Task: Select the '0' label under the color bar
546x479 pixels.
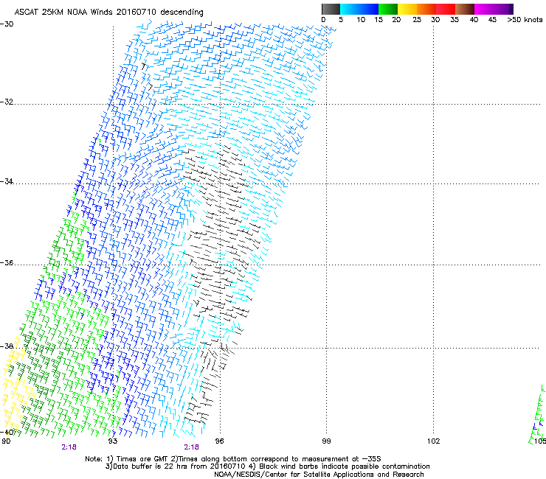Action: (x=323, y=20)
